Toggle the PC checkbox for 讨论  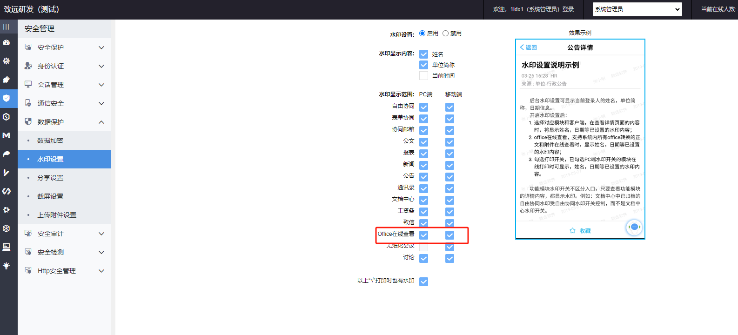(x=423, y=258)
